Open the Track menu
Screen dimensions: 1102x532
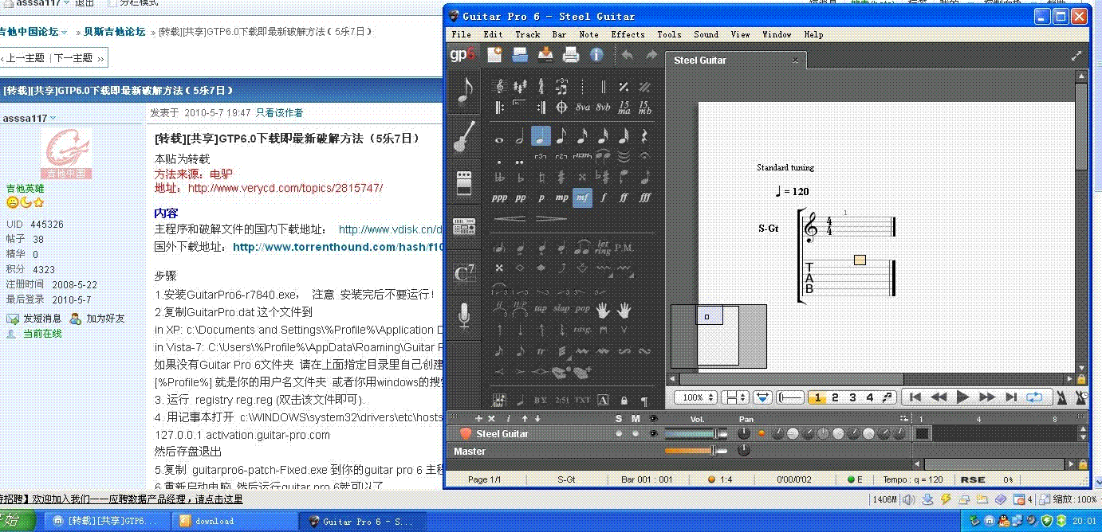(528, 34)
